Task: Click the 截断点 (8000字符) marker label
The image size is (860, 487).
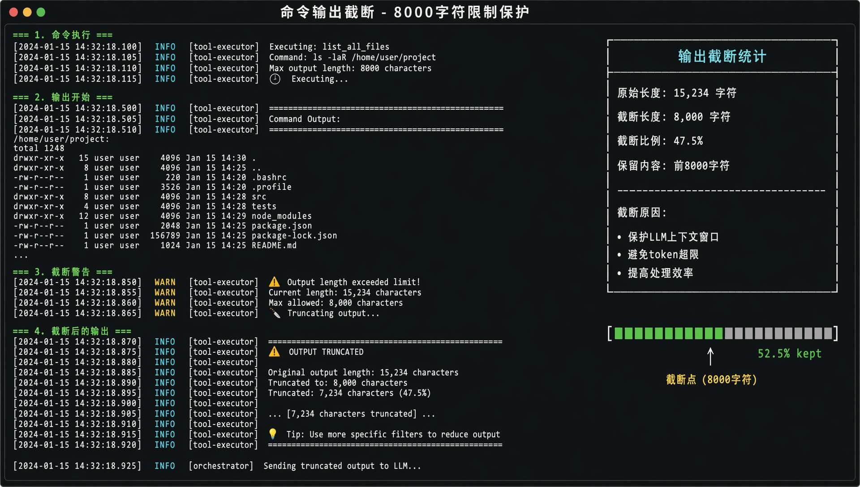Action: (711, 380)
